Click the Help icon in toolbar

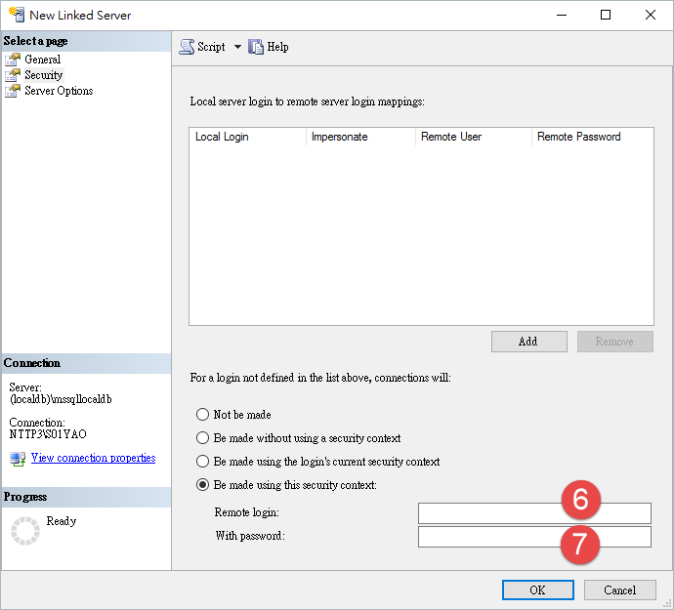pos(256,47)
